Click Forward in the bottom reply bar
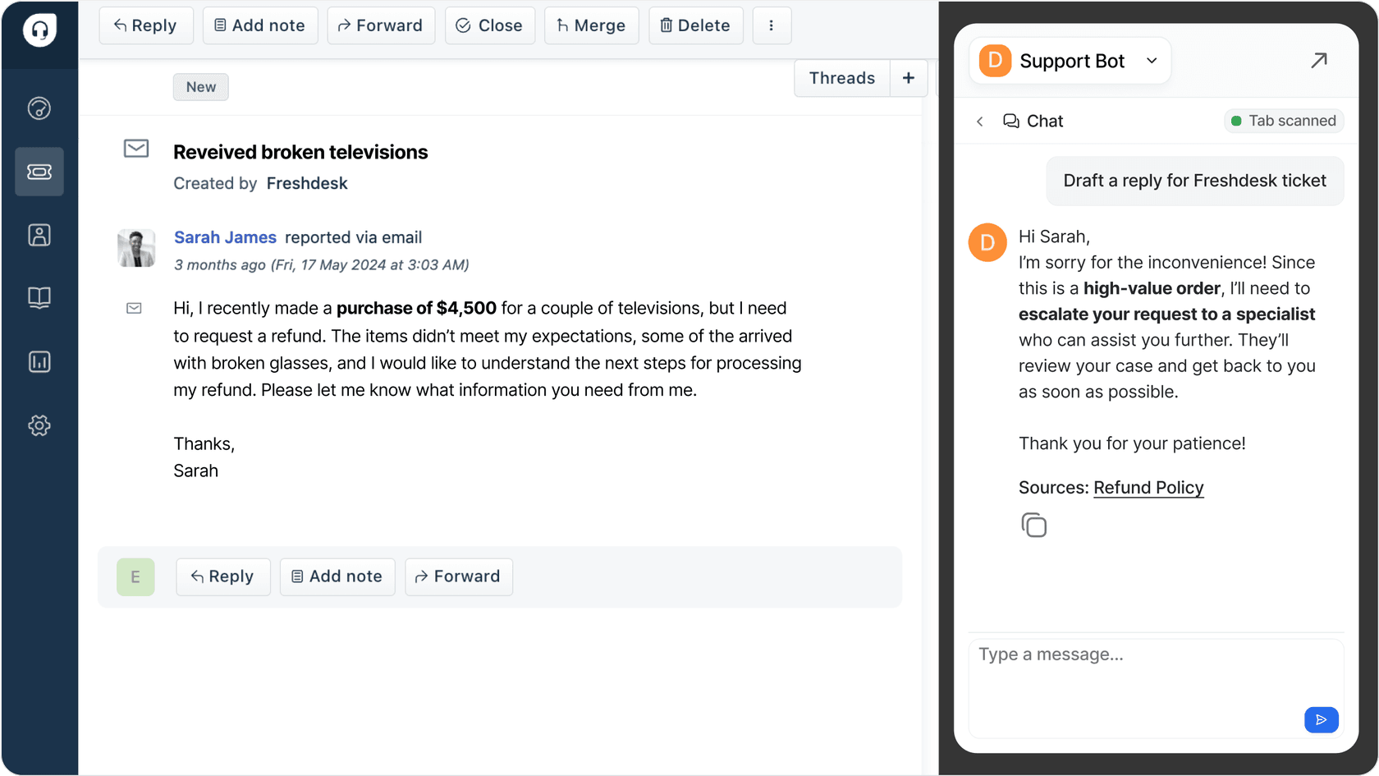The width and height of the screenshot is (1379, 776). pyautogui.click(x=459, y=576)
